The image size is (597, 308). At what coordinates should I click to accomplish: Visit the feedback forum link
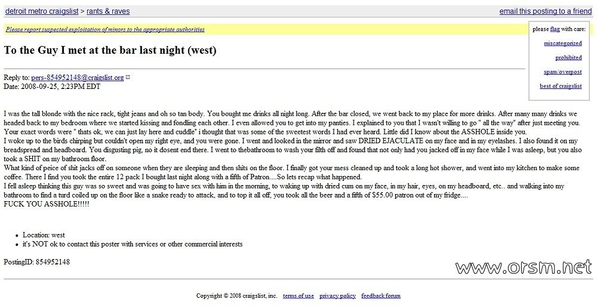click(x=380, y=295)
